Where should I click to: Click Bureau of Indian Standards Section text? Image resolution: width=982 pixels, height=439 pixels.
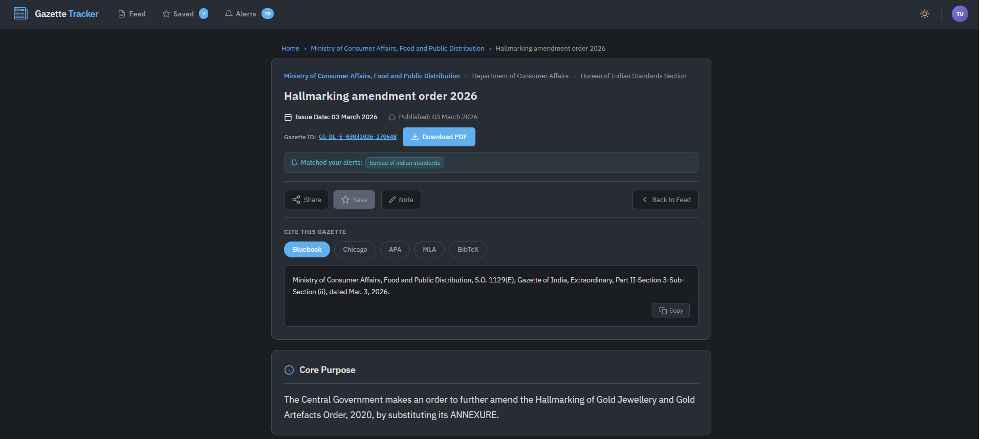click(634, 76)
